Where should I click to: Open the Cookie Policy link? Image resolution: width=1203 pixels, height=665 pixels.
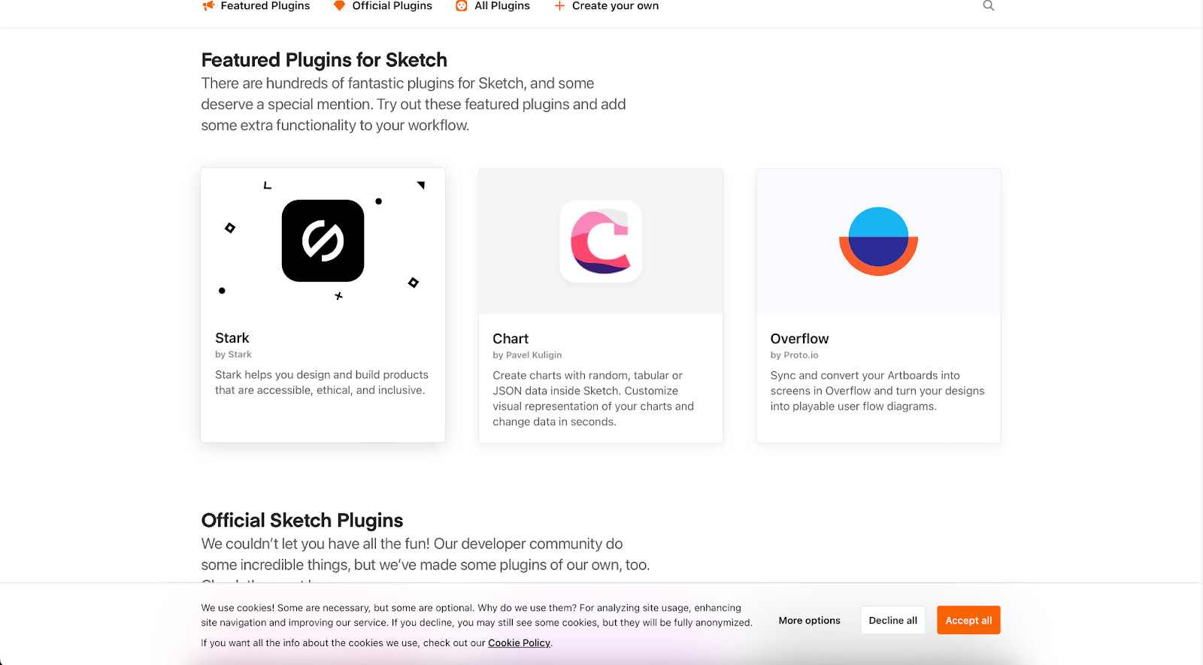point(519,642)
